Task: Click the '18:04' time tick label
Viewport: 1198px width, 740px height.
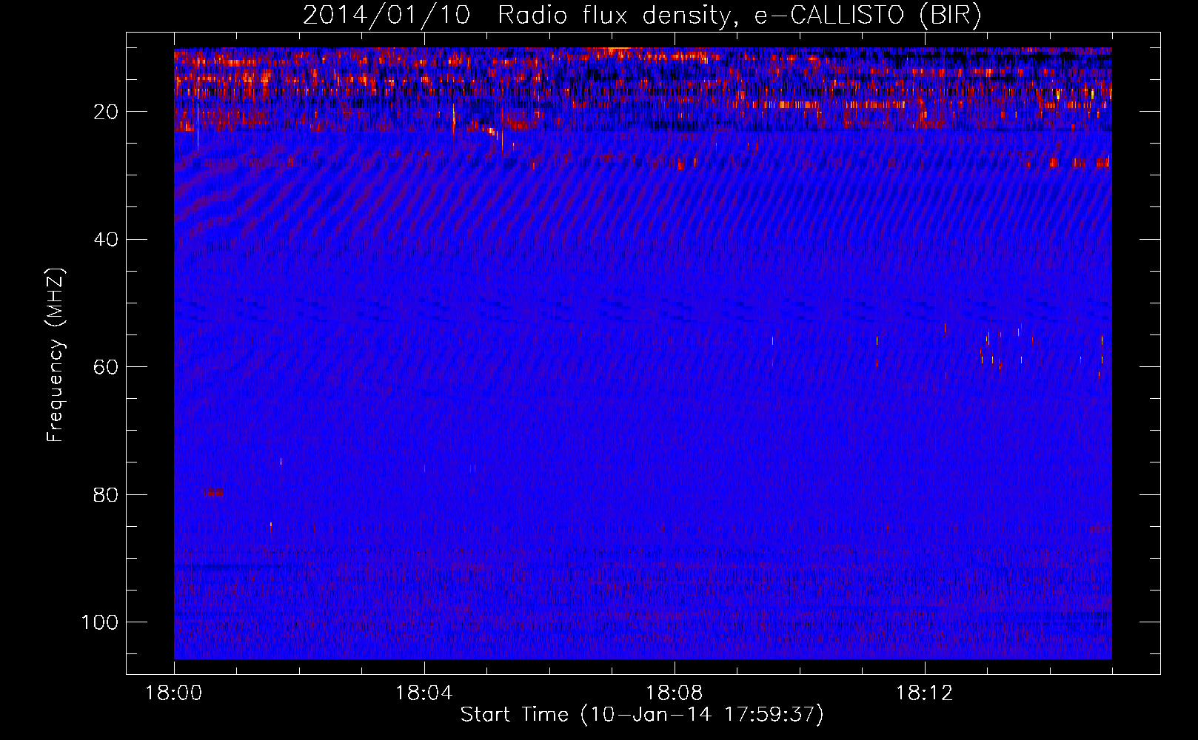Action: 424,693
